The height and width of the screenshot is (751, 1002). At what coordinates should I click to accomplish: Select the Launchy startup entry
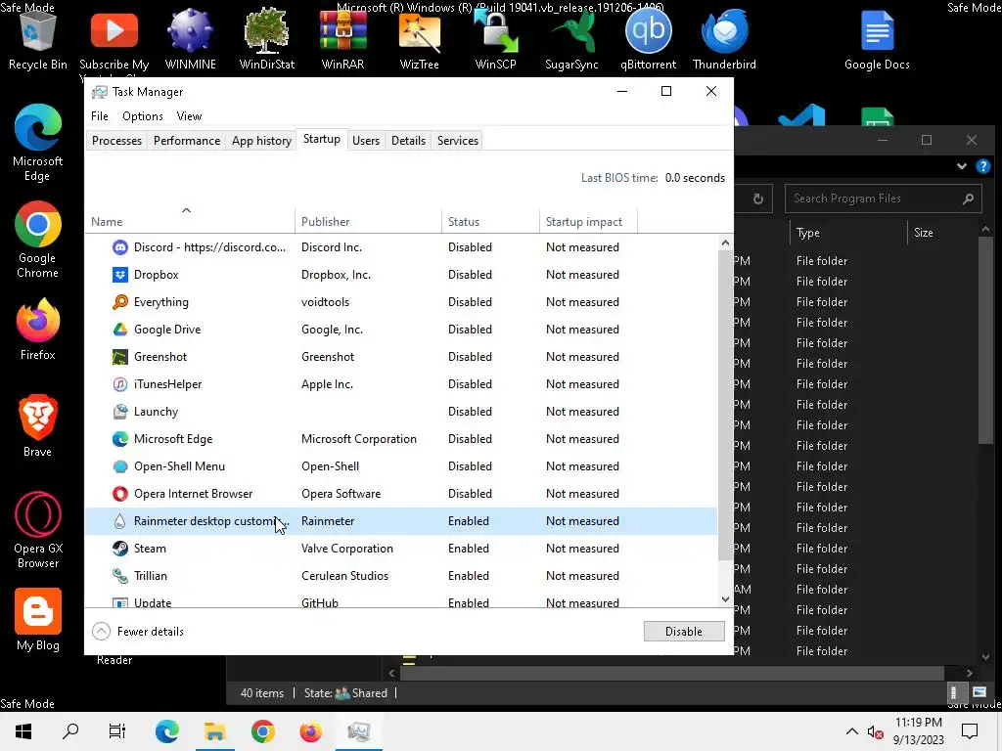coord(400,412)
